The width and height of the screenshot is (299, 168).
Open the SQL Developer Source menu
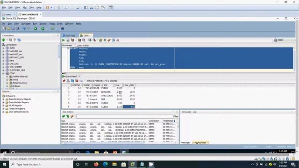click(x=43, y=24)
